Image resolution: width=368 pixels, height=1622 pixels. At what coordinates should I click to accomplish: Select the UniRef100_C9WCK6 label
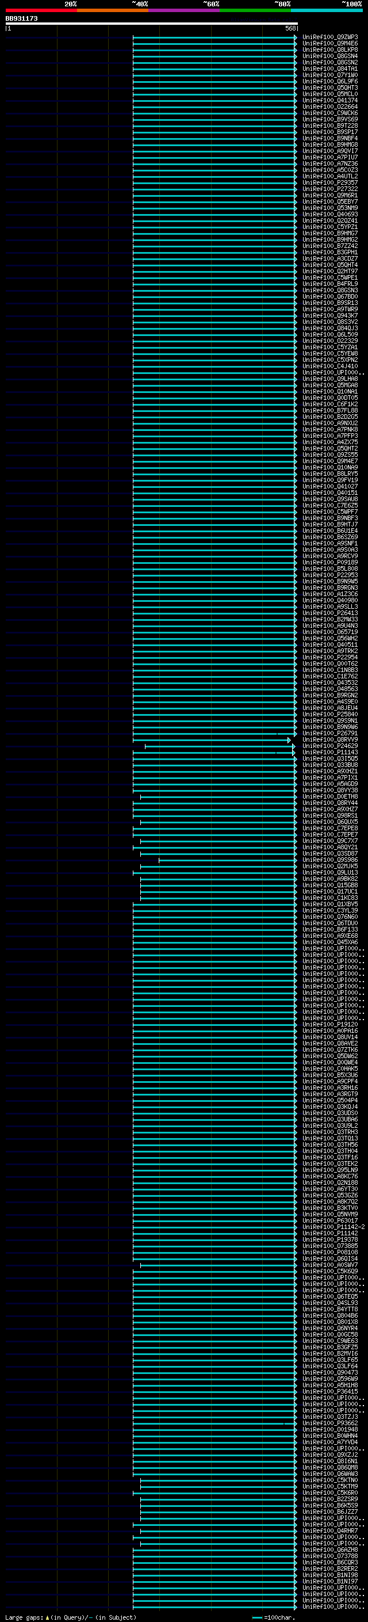coord(330,113)
